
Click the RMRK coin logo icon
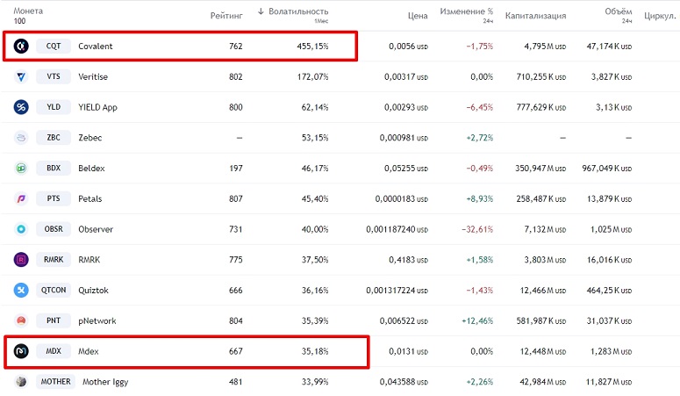[22, 260]
